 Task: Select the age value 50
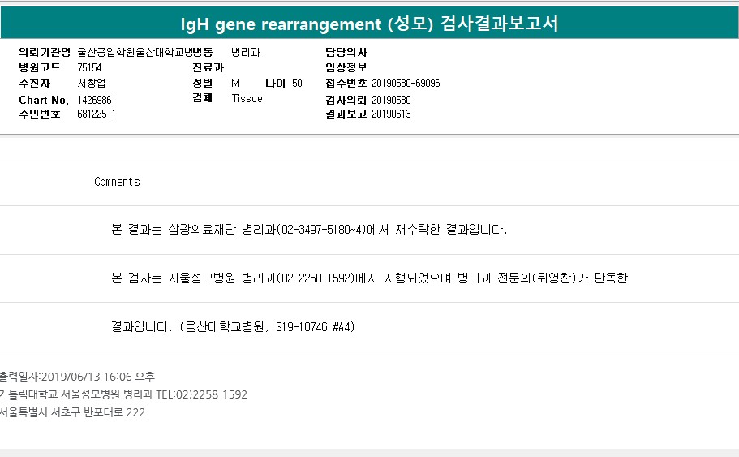click(x=297, y=83)
